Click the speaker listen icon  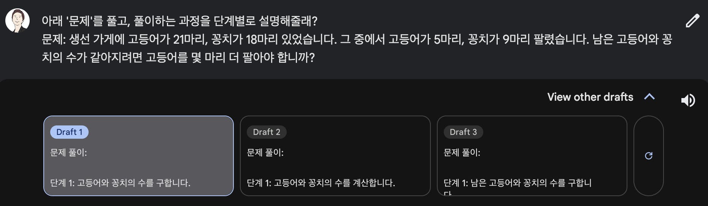pos(688,100)
